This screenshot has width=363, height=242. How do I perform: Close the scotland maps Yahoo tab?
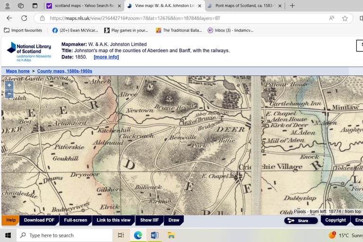(120, 6)
